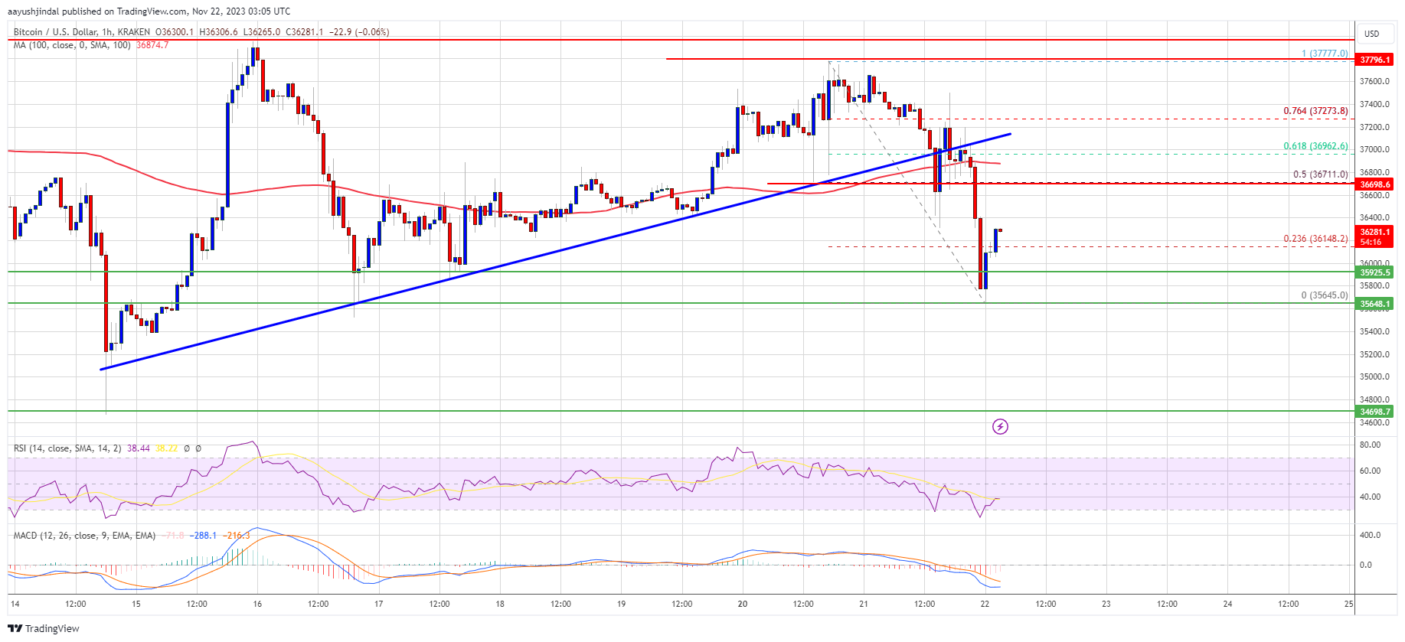The height and width of the screenshot is (642, 1405).
Task: Click the TradingView logo at bottom left
Action: 44,628
